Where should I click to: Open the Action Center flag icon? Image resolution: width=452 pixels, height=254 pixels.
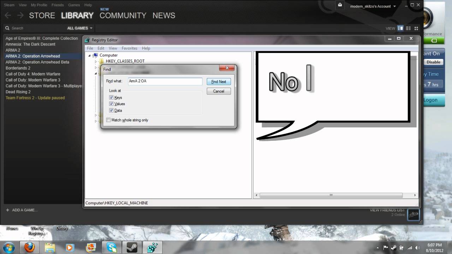click(386, 248)
